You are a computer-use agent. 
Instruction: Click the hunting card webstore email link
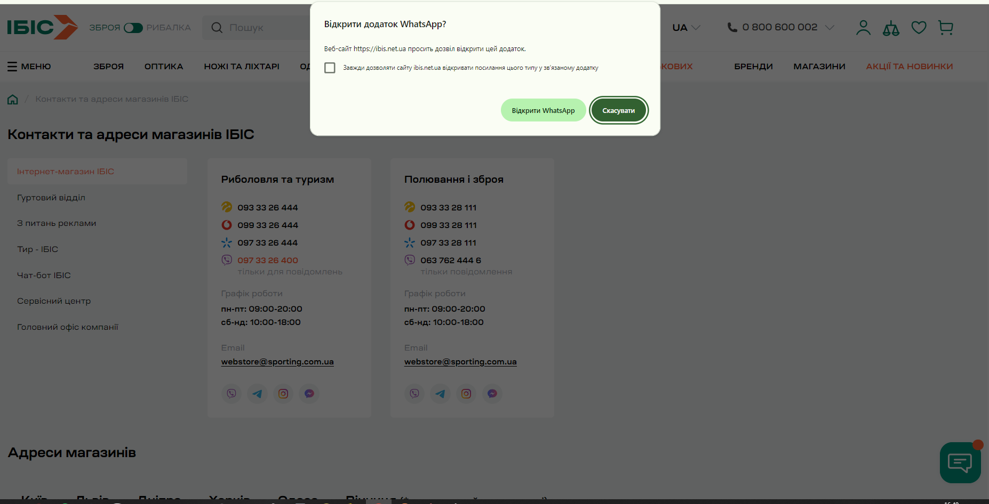click(460, 362)
